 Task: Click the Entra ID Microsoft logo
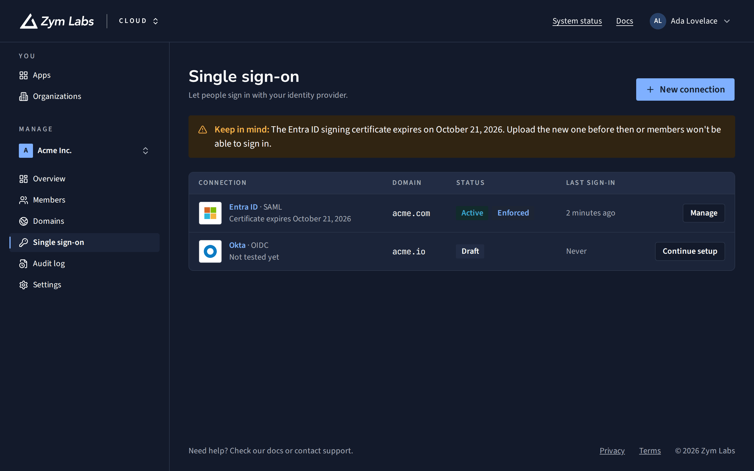click(210, 213)
